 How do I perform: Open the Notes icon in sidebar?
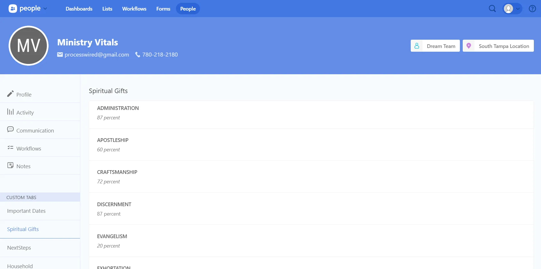10,165
